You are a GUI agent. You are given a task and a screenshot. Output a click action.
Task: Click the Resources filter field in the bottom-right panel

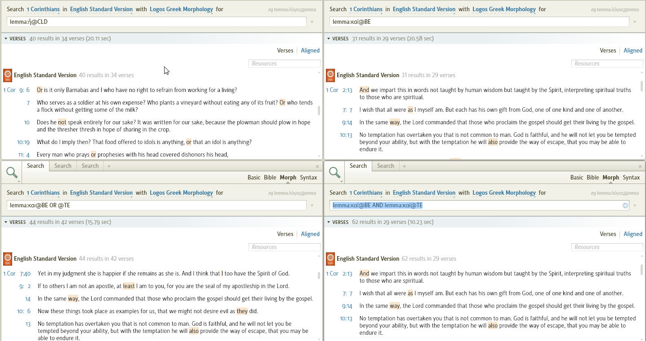click(x=607, y=247)
